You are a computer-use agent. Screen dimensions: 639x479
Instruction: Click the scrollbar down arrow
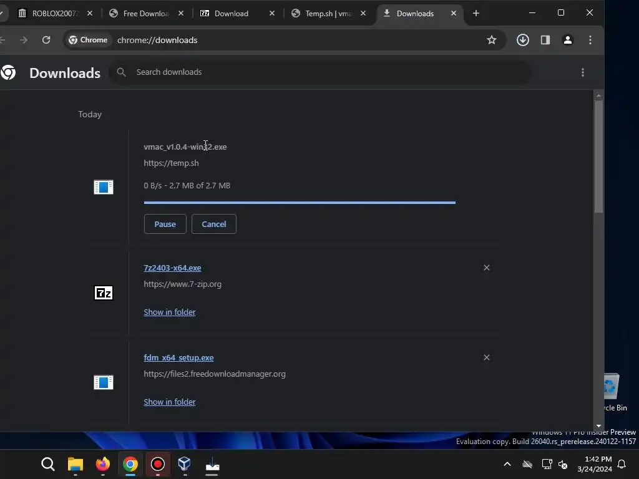[598, 426]
